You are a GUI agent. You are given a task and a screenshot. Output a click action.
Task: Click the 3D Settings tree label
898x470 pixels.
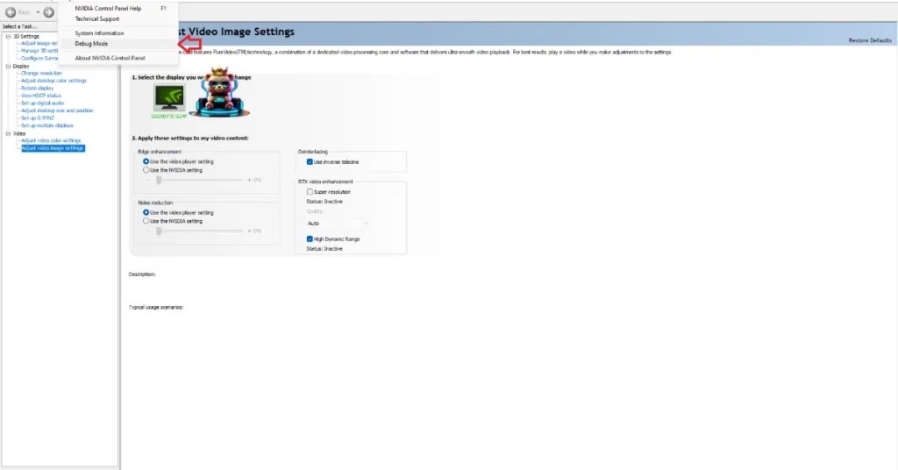tap(26, 37)
